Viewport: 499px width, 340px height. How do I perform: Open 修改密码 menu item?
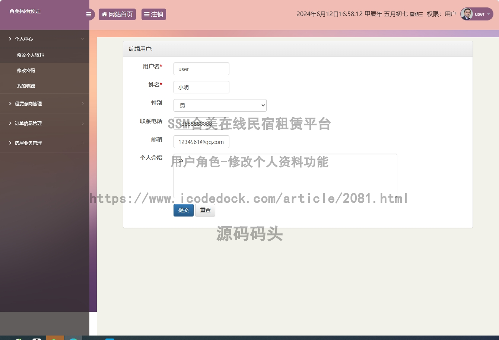point(45,70)
